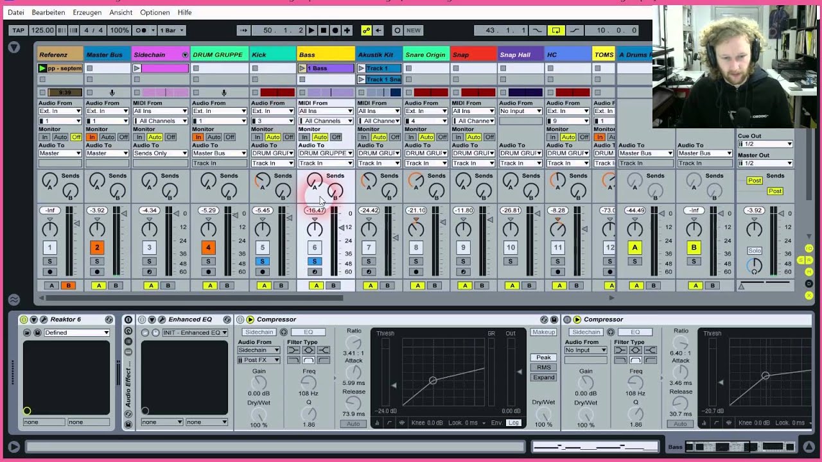Open the Compressor Audio From Sidechain dropdown
The width and height of the screenshot is (822, 462).
click(x=259, y=350)
